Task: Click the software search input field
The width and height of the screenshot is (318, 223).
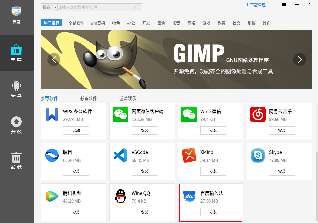Action: 95,7
